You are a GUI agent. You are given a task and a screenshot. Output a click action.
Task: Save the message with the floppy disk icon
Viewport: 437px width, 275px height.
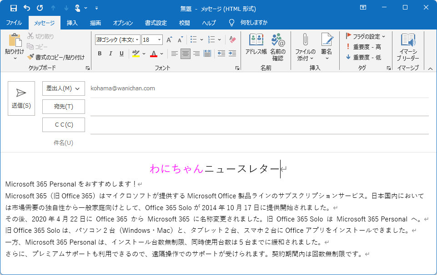click(x=13, y=8)
